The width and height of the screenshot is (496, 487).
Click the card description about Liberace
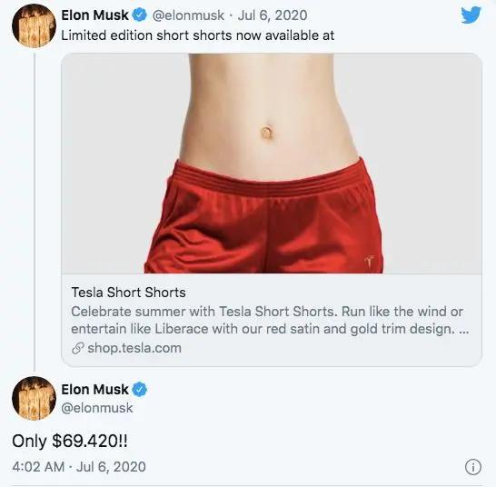pyautogui.click(x=270, y=320)
